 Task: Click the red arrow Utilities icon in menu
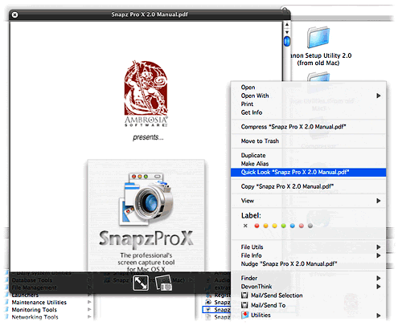click(244, 315)
